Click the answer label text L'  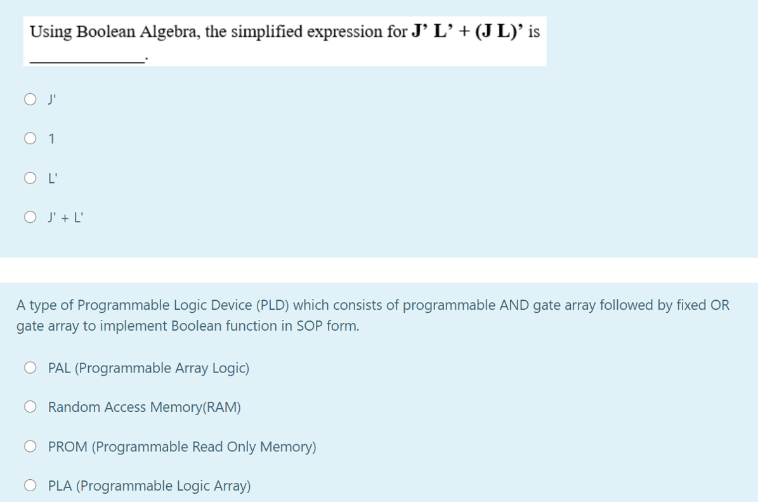[x=51, y=178]
